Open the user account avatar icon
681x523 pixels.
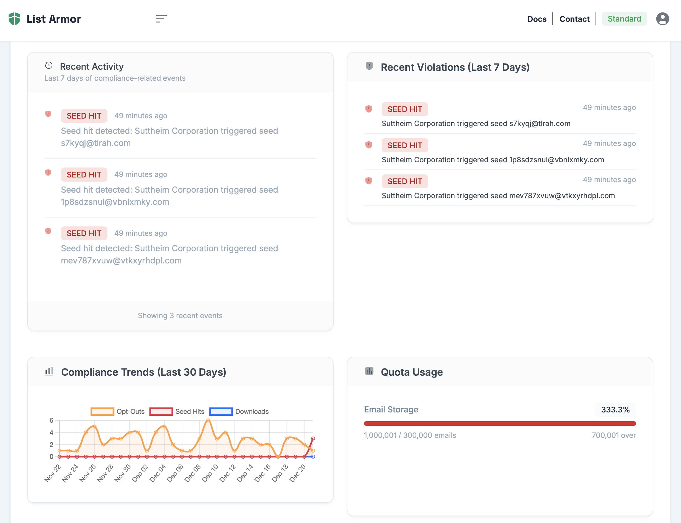pos(662,19)
